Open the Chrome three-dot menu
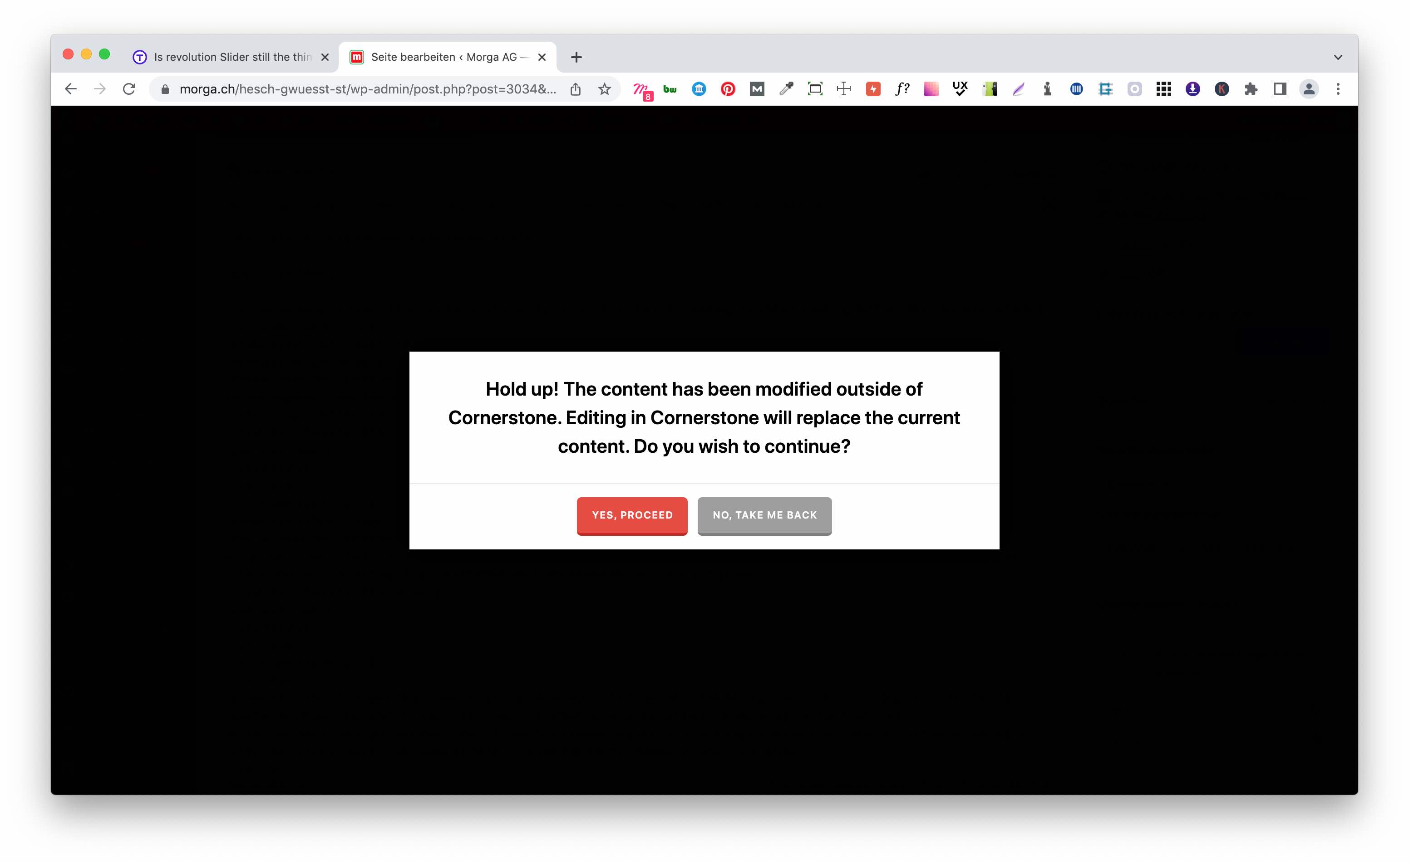Viewport: 1409px width, 862px height. [1338, 89]
